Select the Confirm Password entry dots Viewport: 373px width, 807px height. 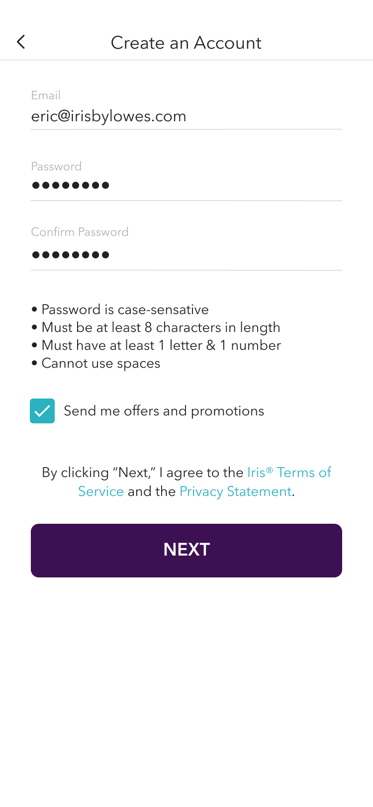point(71,255)
